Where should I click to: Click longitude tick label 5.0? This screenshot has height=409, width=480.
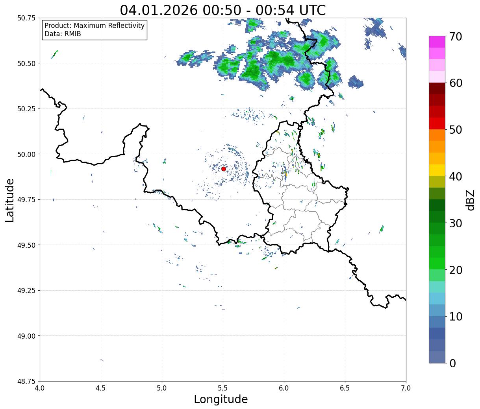click(x=162, y=388)
